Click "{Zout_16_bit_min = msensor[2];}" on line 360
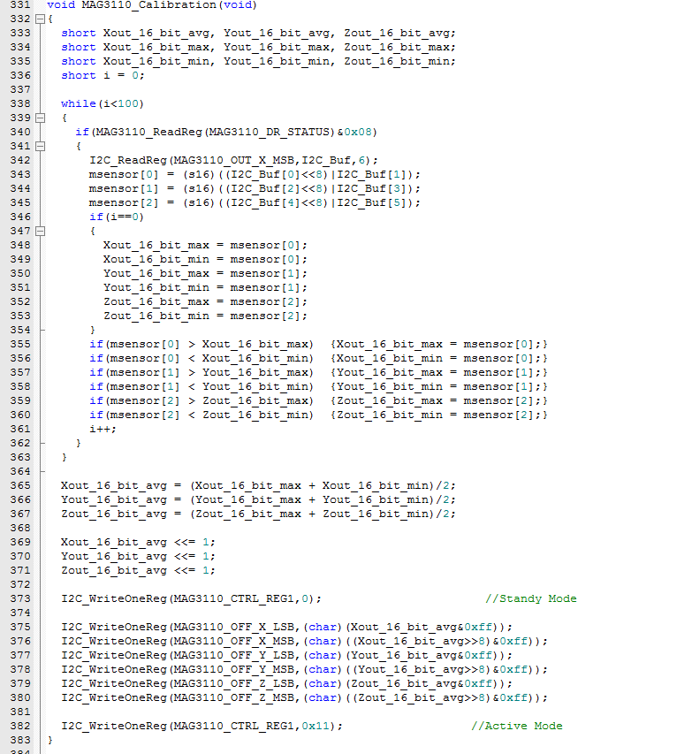This screenshot has width=692, height=754. [439, 415]
